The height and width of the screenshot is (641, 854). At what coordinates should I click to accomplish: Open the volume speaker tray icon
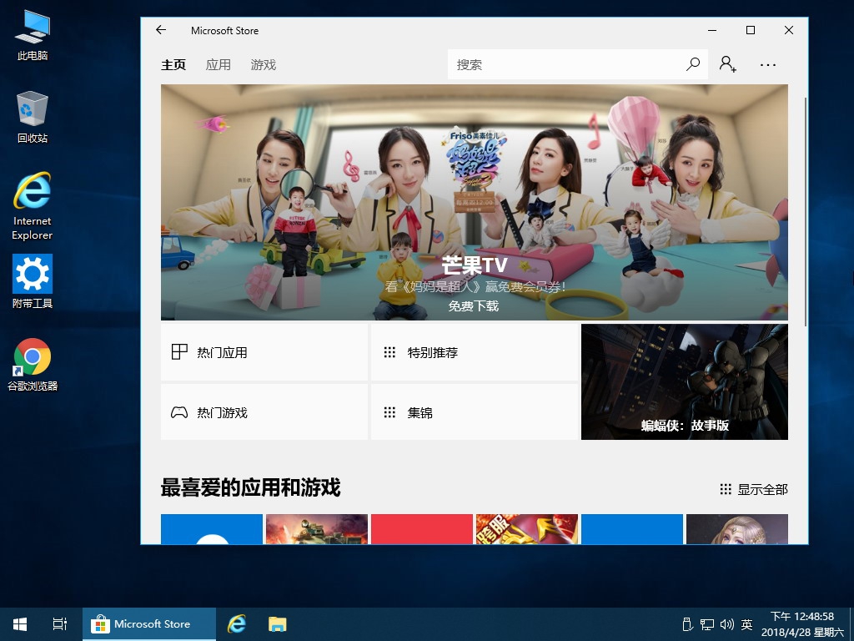(x=727, y=624)
